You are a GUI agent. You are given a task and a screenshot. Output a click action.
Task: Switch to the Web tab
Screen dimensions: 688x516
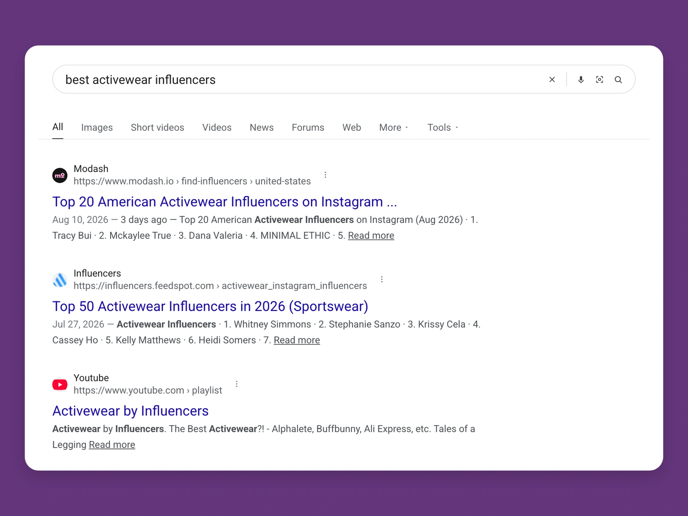(352, 127)
